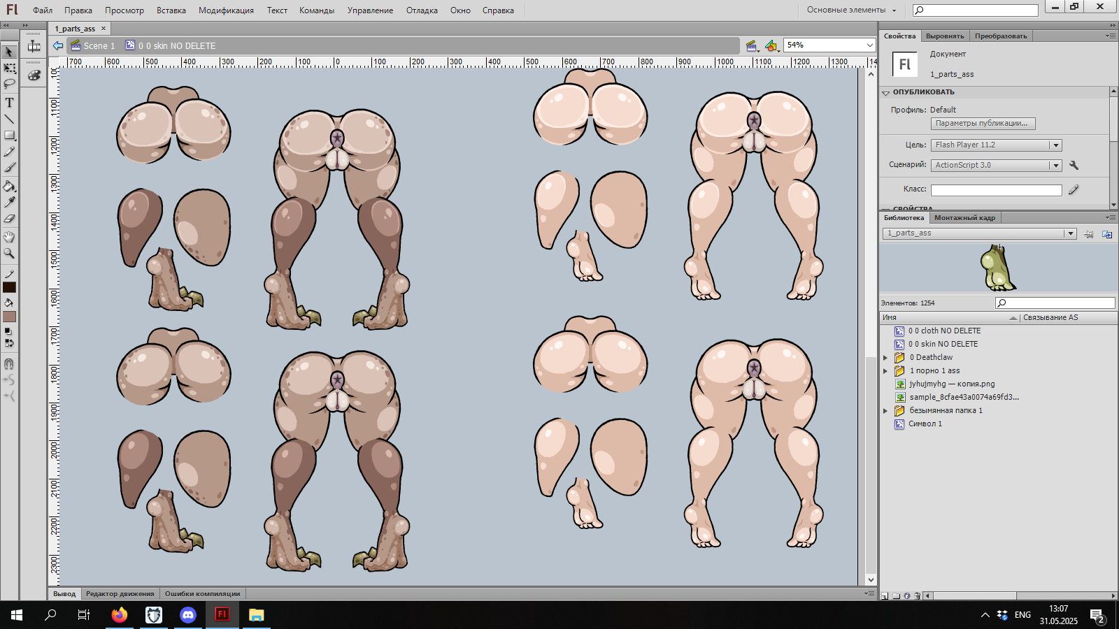Viewport: 1119px width, 629px height.
Task: Select the Eraser tool
Action: (9, 219)
